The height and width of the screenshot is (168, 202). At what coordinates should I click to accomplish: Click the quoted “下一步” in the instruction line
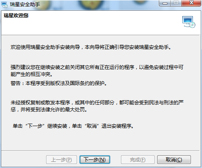click(x=35, y=126)
